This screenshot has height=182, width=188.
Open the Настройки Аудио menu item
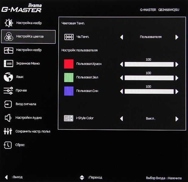[29, 118]
